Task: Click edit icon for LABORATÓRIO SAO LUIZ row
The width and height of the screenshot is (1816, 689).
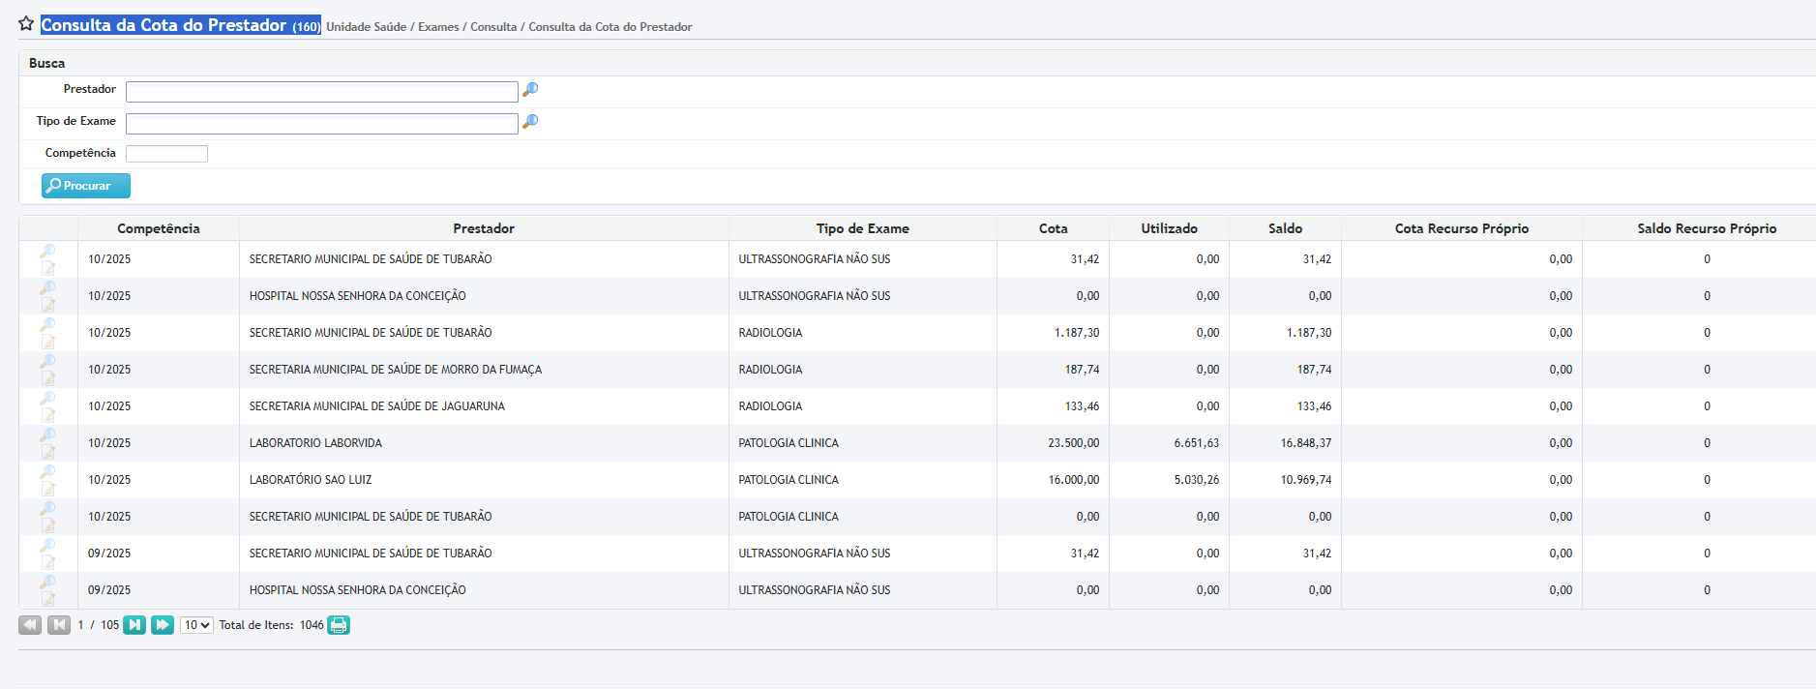Action: [x=47, y=489]
